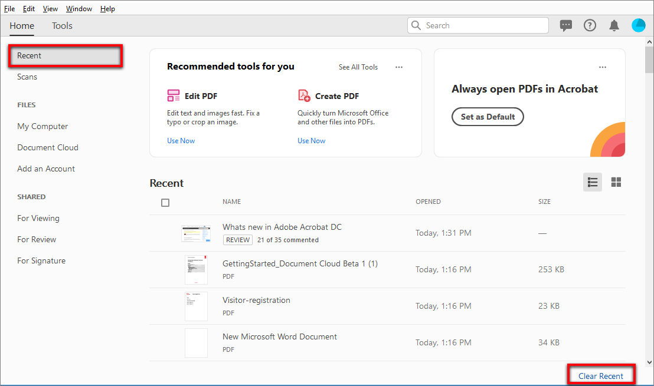Open the File menu
654x386 pixels.
coord(9,9)
